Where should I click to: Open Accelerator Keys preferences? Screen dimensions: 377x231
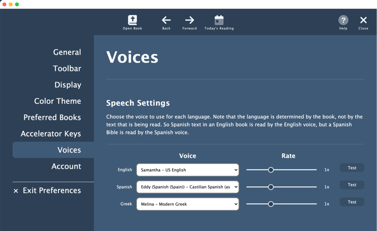tap(51, 134)
